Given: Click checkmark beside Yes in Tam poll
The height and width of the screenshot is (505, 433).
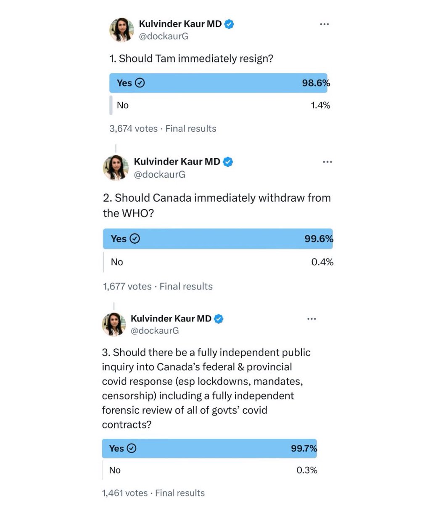Looking at the screenshot, I should [141, 83].
